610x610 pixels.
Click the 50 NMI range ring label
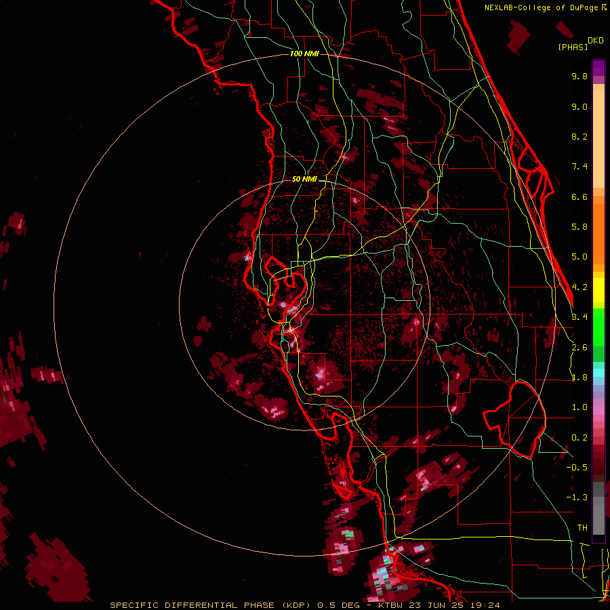304,180
